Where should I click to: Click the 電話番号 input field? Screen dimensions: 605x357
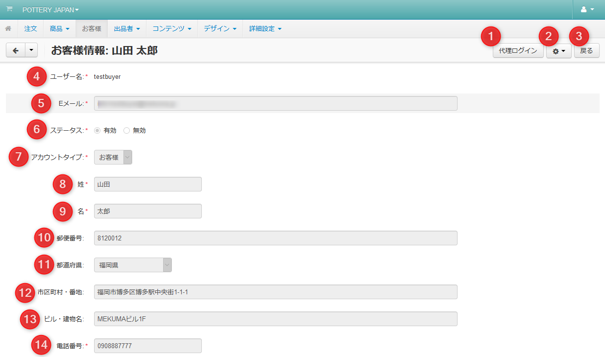tap(147, 346)
